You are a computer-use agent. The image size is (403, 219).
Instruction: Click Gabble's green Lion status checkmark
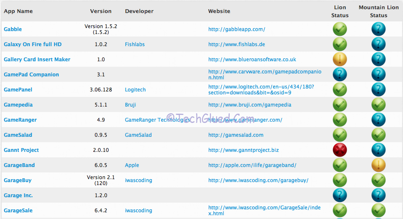coord(340,29)
